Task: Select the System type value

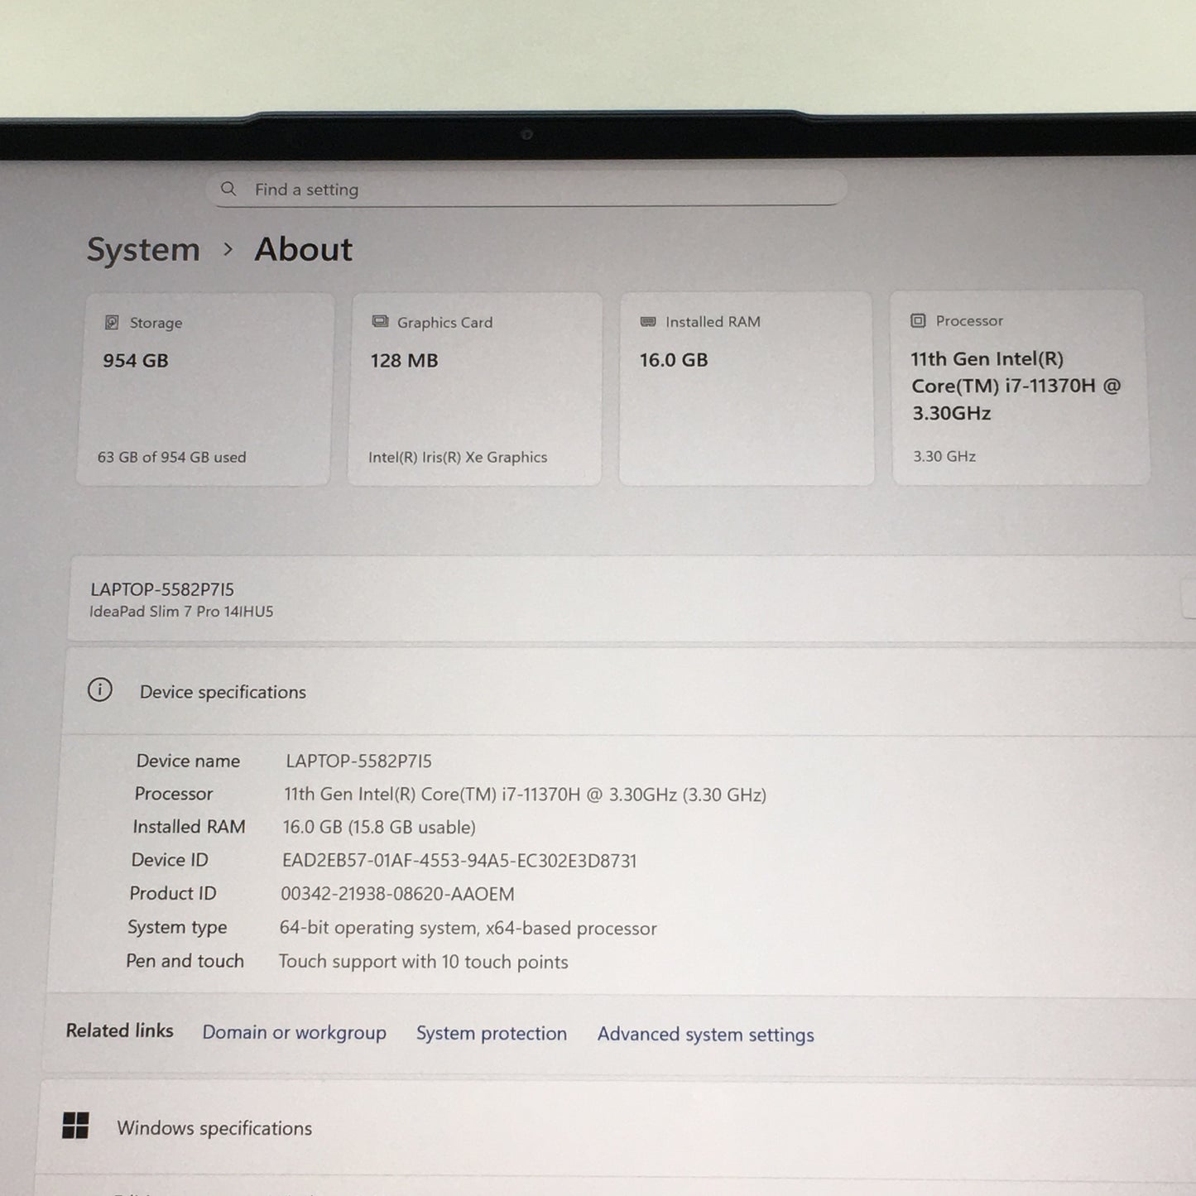Action: point(468,928)
